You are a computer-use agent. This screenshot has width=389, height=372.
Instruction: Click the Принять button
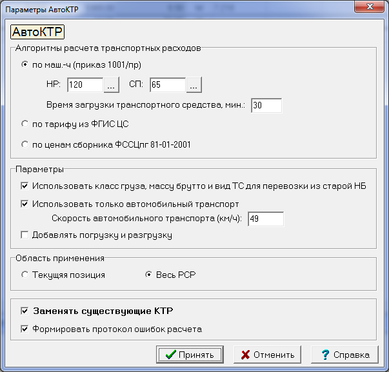click(190, 355)
